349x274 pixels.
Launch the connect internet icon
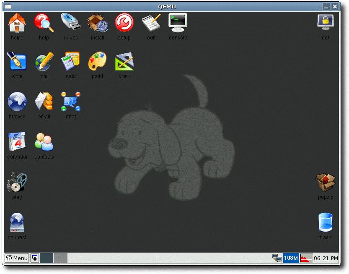click(x=17, y=222)
